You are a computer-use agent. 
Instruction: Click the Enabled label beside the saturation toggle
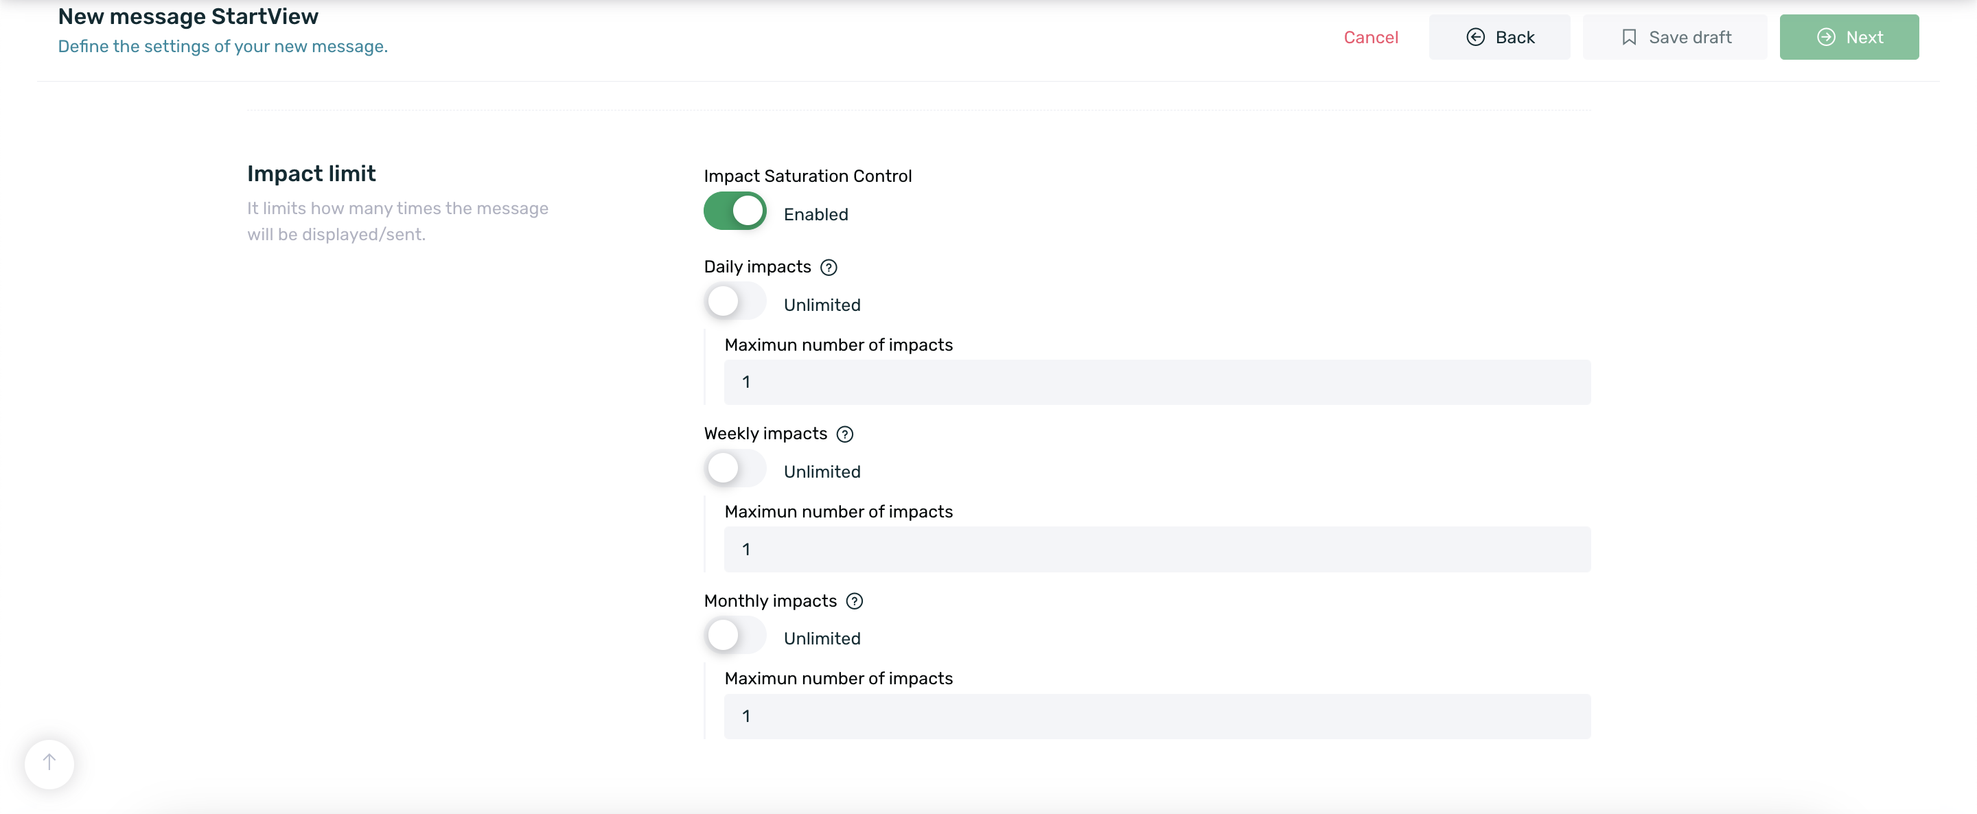pos(815,215)
